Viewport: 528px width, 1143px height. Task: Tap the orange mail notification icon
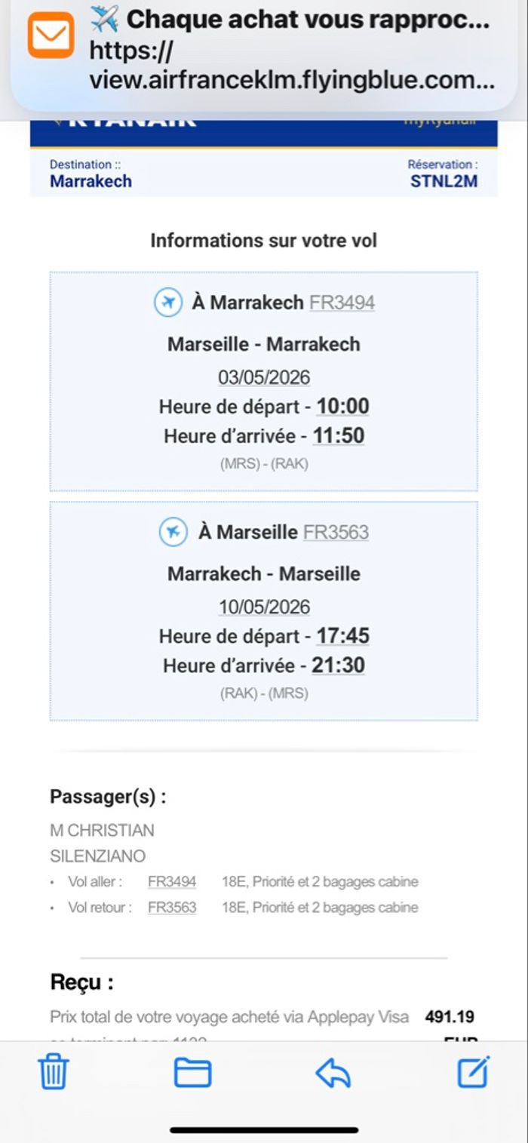[x=51, y=35]
